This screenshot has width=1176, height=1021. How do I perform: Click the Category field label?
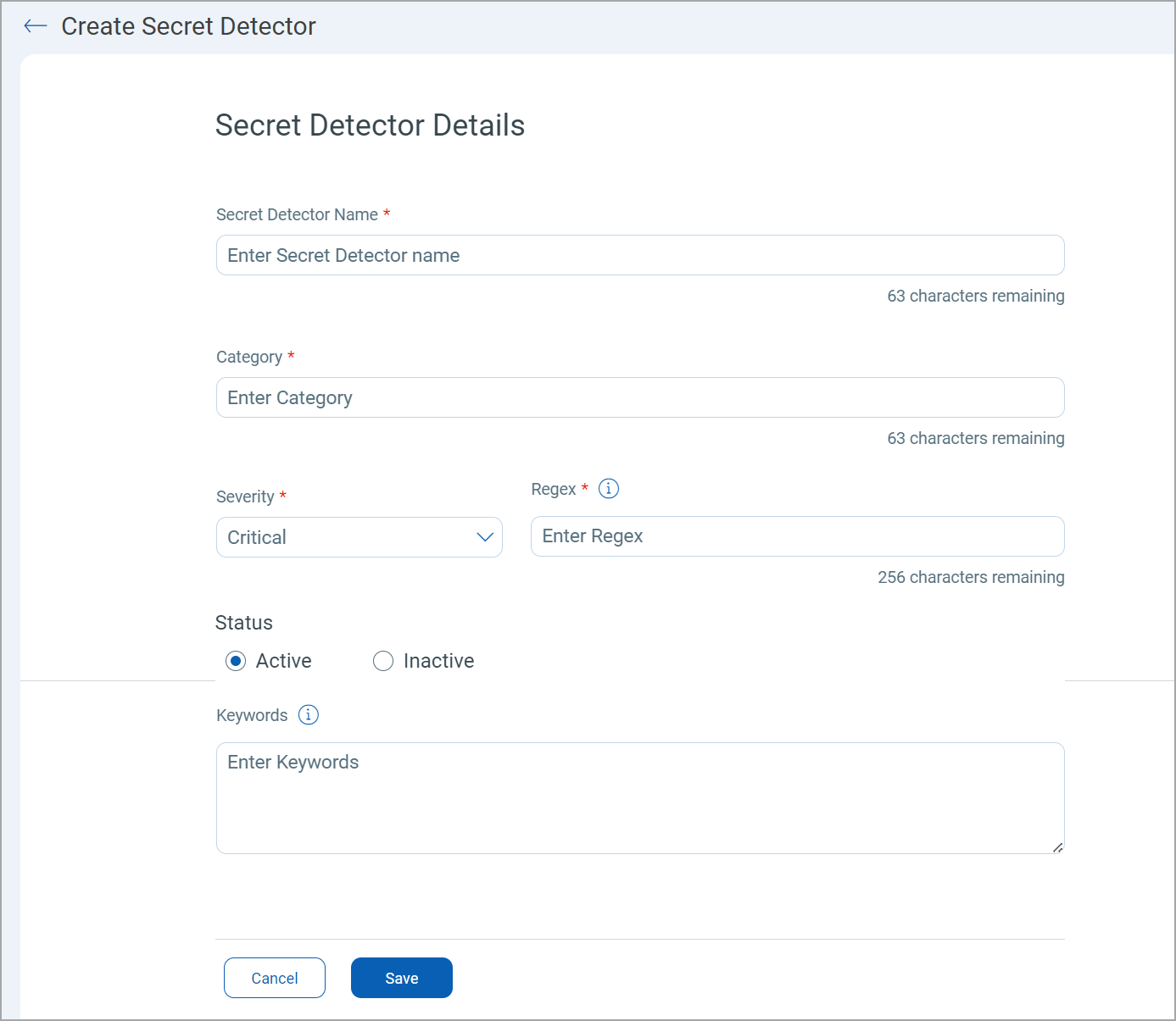click(249, 357)
